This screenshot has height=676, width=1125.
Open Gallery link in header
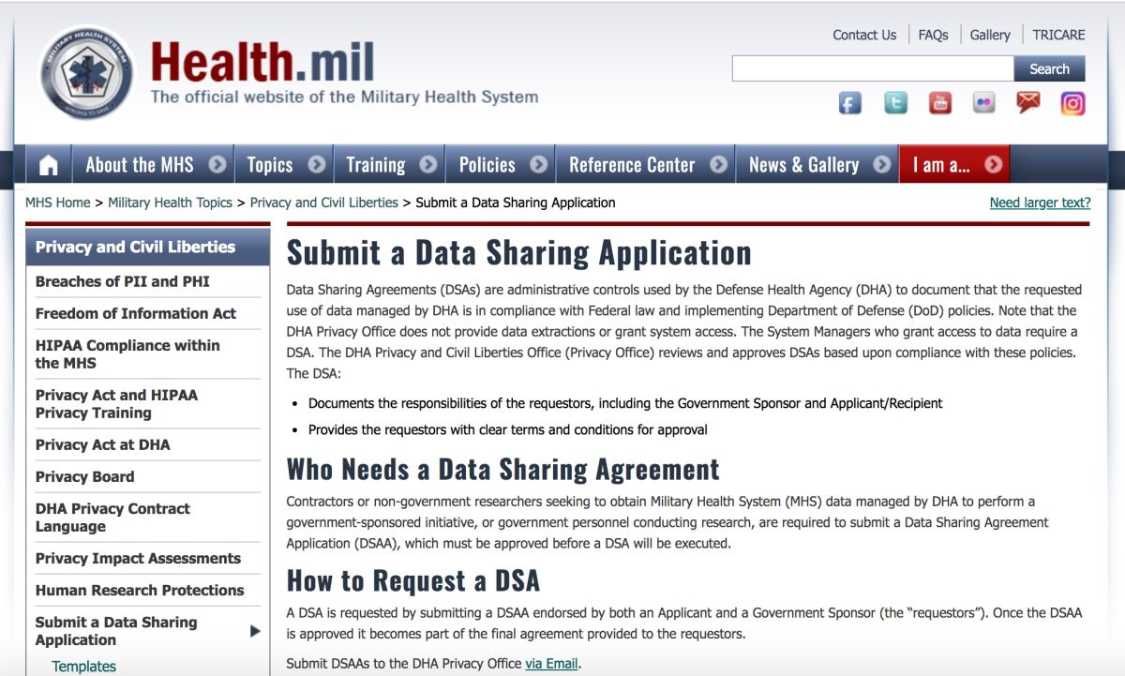[x=990, y=35]
